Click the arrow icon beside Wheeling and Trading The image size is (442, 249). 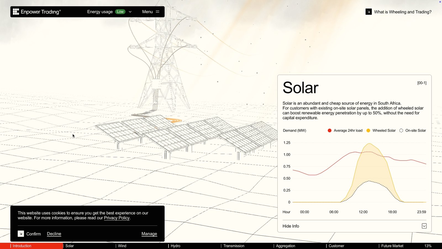click(x=369, y=12)
